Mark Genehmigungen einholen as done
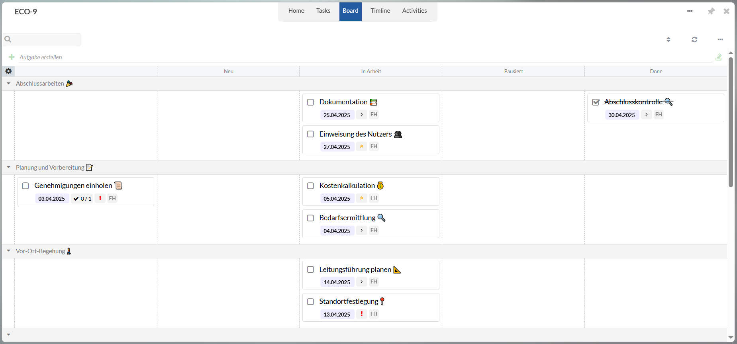The image size is (737, 344). coord(25,186)
